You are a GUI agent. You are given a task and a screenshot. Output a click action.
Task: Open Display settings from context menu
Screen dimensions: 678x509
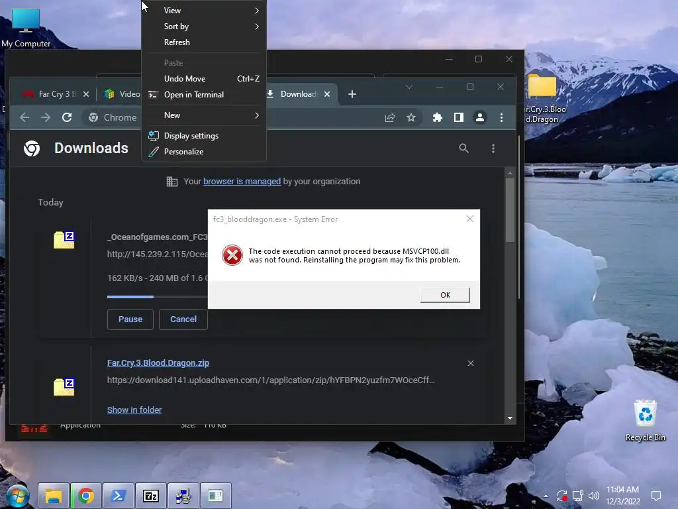coord(204,136)
